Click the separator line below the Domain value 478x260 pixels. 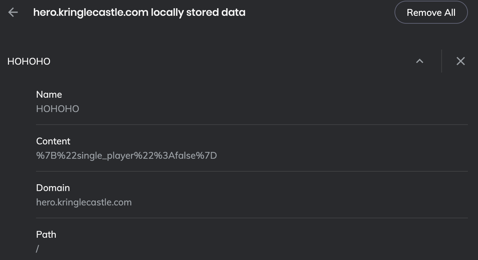coord(252,218)
